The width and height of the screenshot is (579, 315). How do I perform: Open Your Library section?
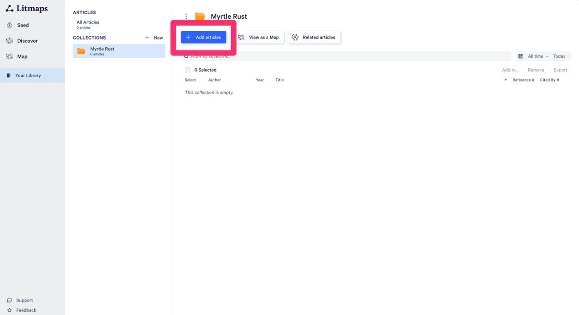point(32,76)
